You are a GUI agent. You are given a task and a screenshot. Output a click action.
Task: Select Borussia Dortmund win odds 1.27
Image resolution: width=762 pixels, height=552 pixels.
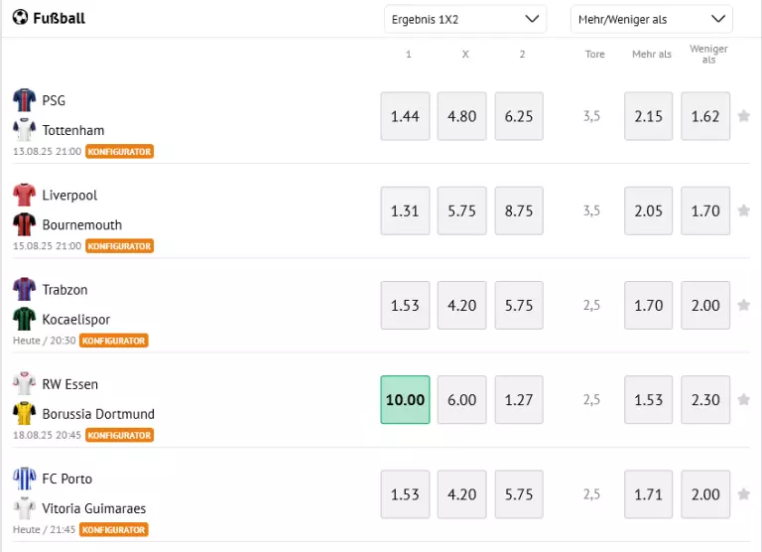point(519,400)
